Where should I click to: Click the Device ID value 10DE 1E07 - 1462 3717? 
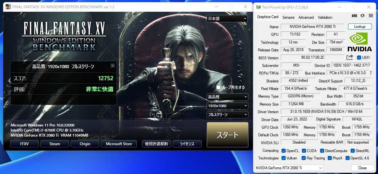(x=351, y=65)
